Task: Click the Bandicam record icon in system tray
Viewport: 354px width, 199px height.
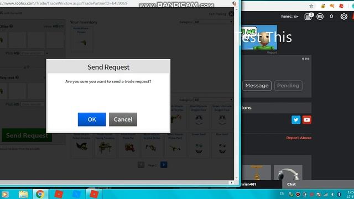Action: coord(298,194)
